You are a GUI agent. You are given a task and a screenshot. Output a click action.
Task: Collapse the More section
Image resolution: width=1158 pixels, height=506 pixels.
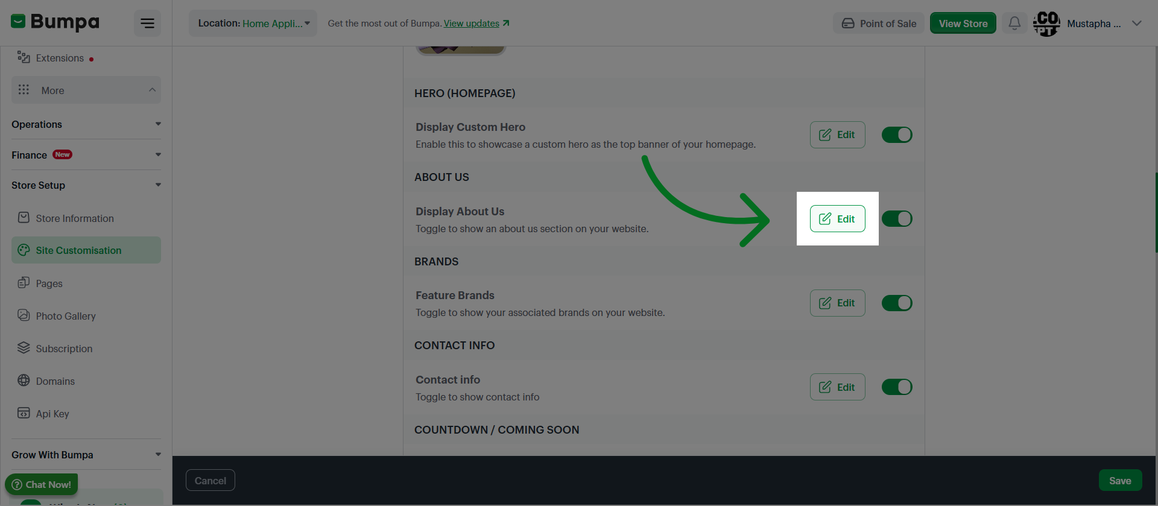tap(86, 90)
